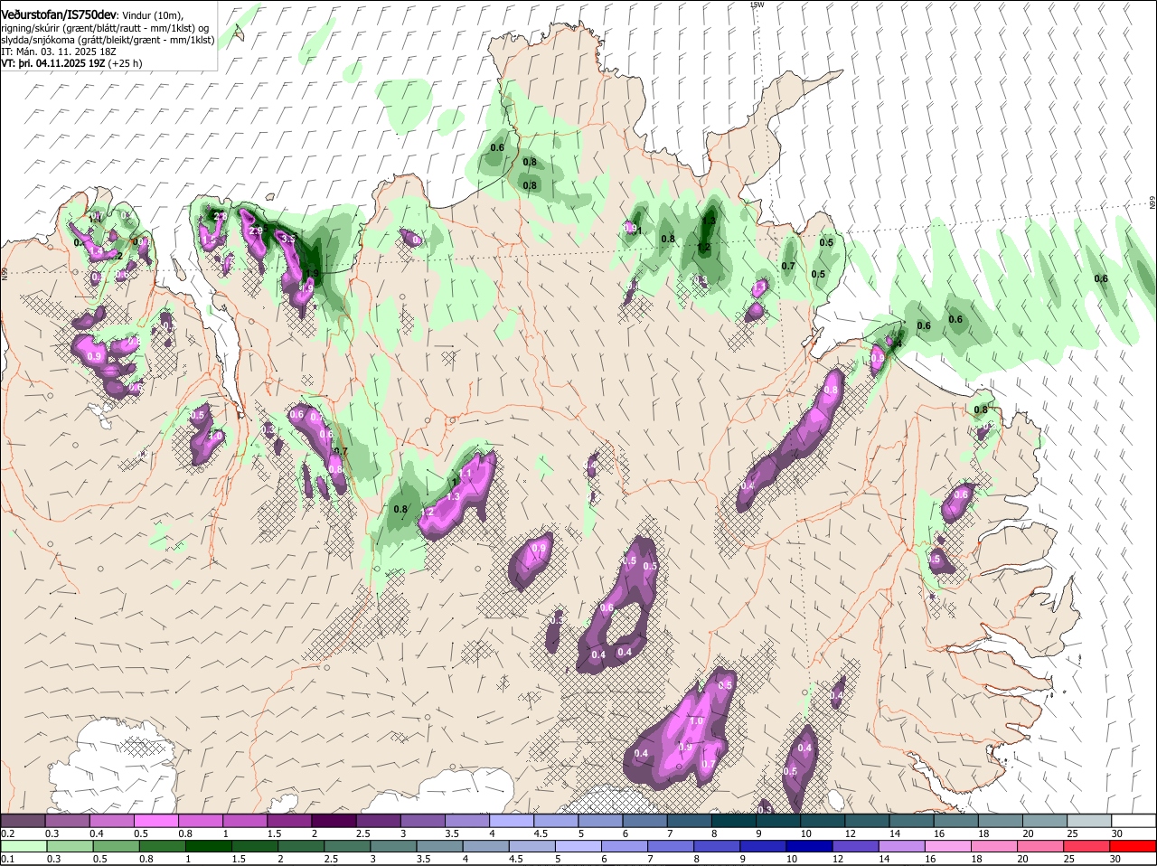The image size is (1157, 866).
Task: Pick upper legend white swatch after 30
Action: pyautogui.click(x=1133, y=820)
